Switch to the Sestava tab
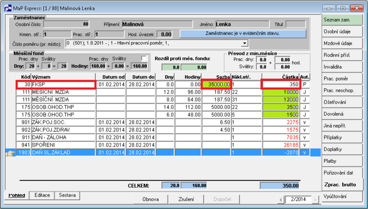Image resolution: width=368 pixels, height=209 pixels. point(67,195)
